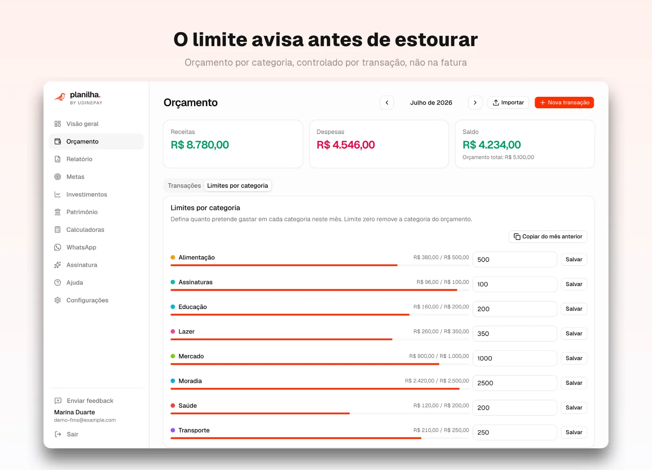Open Relatório from the sidebar menu
The width and height of the screenshot is (652, 470).
[96, 159]
